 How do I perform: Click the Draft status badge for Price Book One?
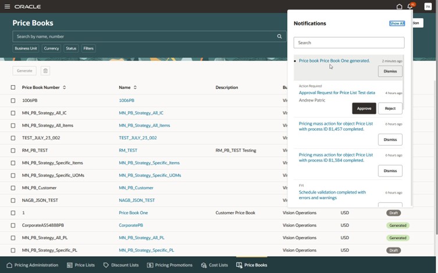[x=394, y=213]
